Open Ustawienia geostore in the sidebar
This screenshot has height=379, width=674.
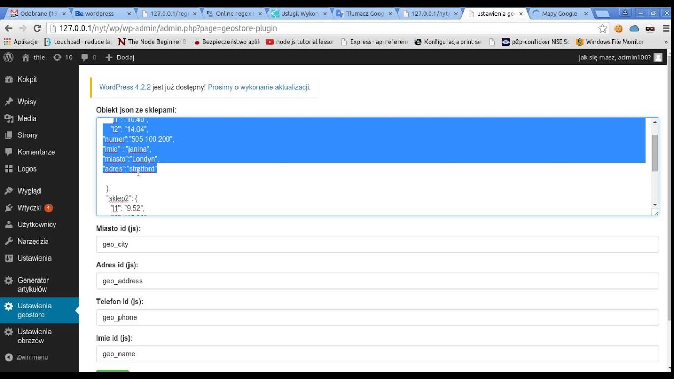click(x=39, y=311)
